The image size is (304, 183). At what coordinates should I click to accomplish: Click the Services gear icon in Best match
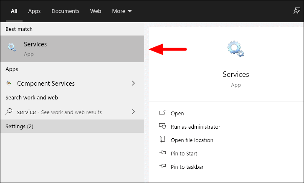click(12, 47)
